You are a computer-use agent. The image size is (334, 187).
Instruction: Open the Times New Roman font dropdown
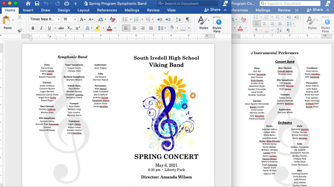(59, 19)
